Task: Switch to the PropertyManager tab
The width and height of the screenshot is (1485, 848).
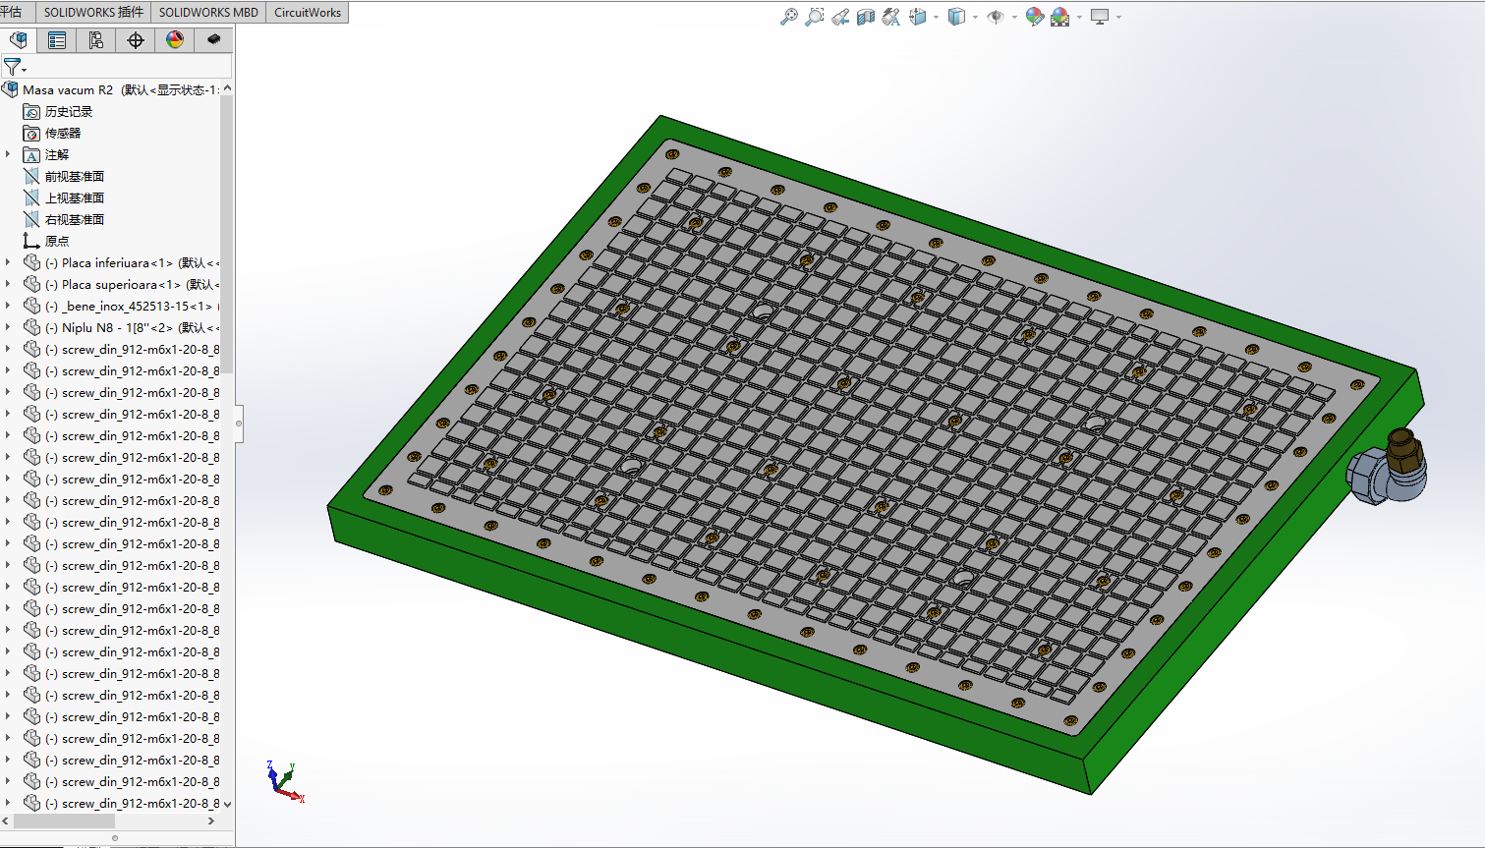Action: pyautogui.click(x=57, y=39)
